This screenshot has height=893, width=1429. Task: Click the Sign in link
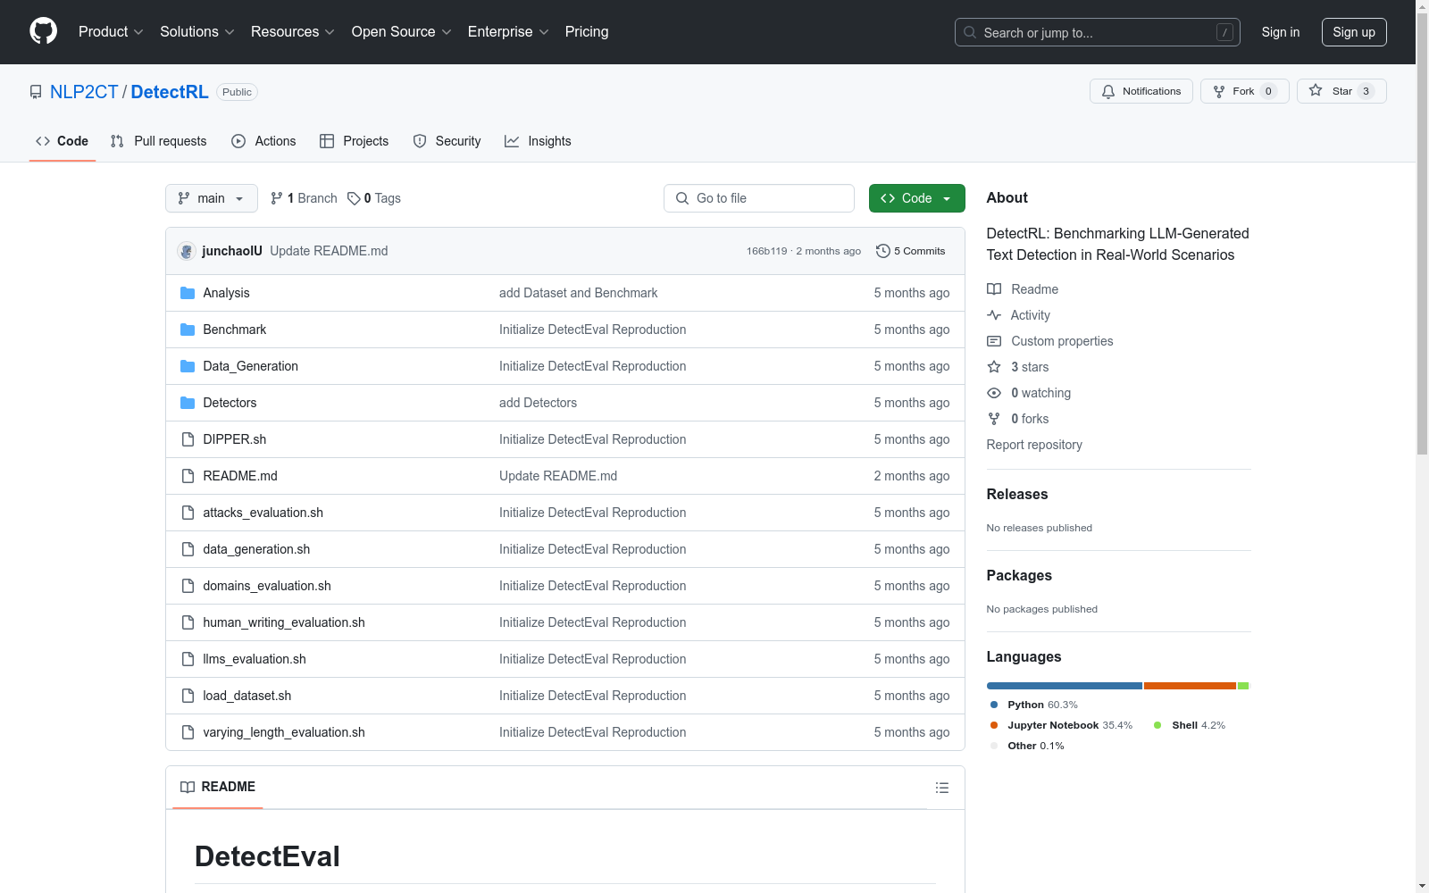1281,32
